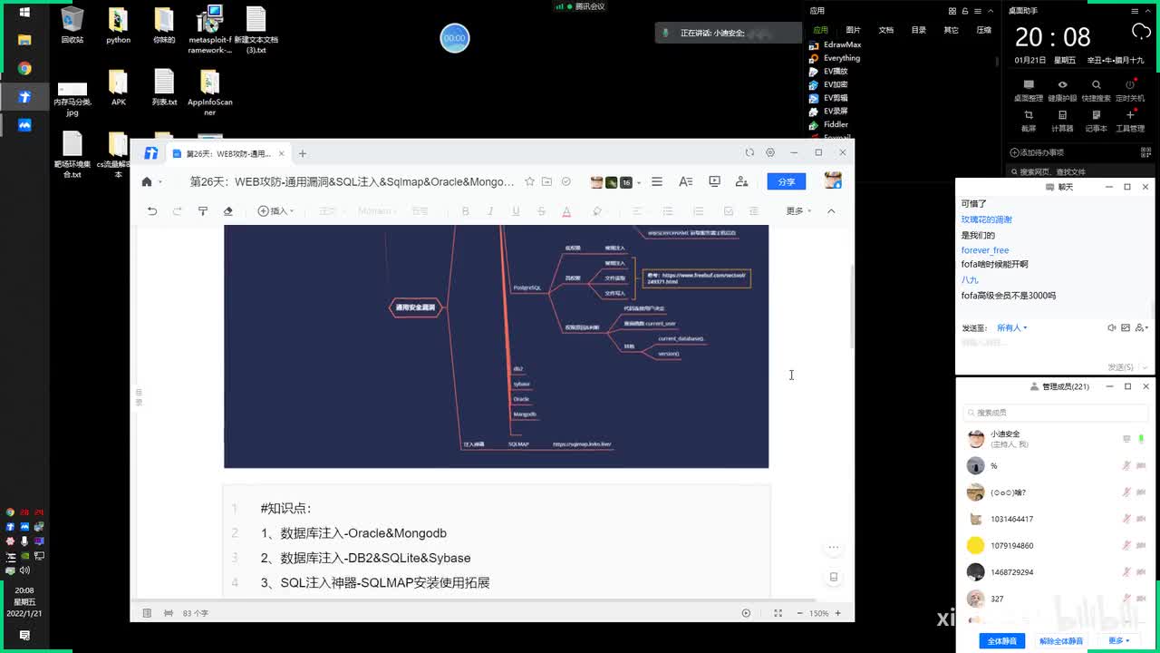Open 工具管理 tool management icon
Image resolution: width=1160 pixels, height=653 pixels.
[x=1130, y=121]
